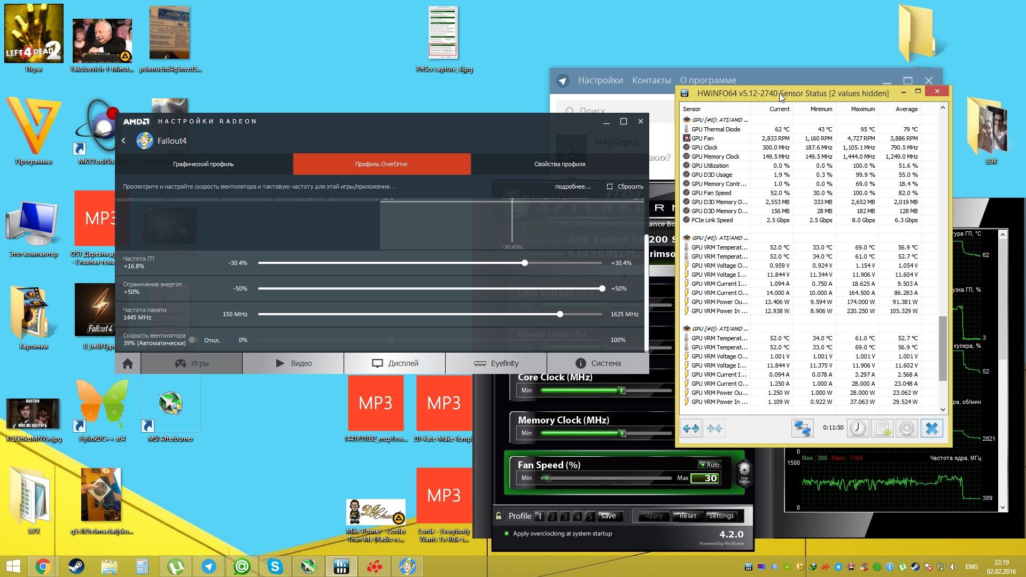Toggle Apply overclocking at system startup
This screenshot has height=577, width=1026.
coord(507,534)
